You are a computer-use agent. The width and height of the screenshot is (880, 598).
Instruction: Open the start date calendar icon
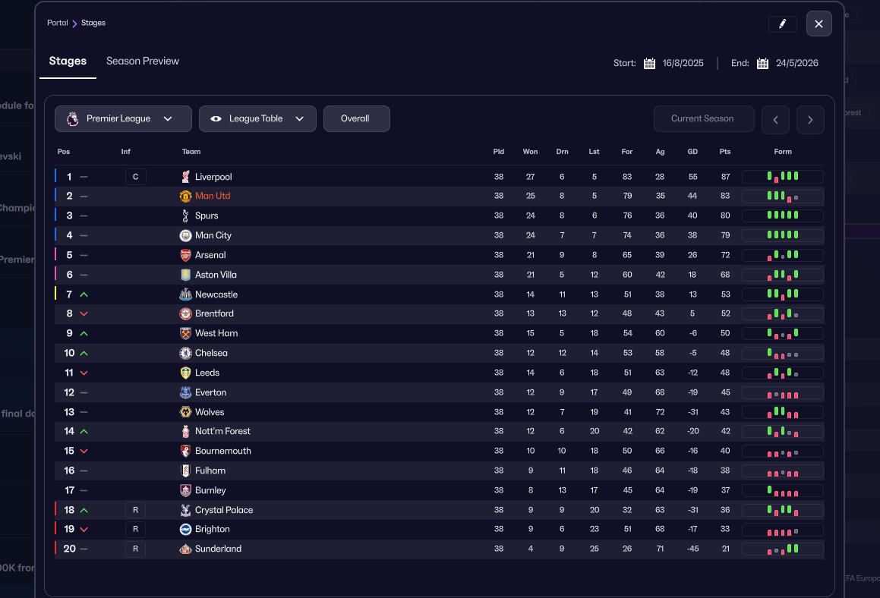tap(649, 64)
